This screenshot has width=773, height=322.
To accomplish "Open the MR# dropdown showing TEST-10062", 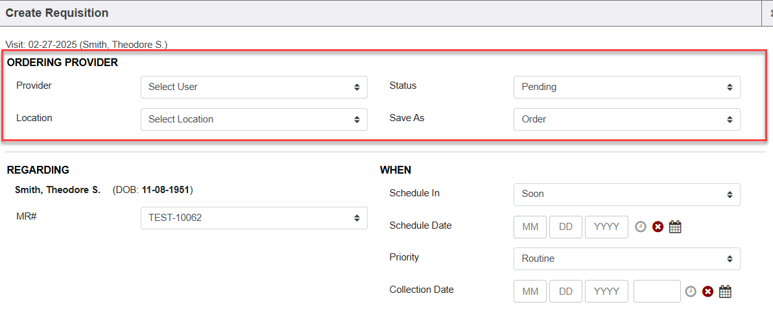I will click(x=254, y=218).
